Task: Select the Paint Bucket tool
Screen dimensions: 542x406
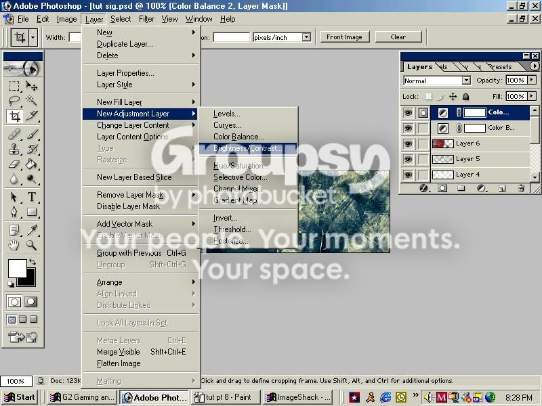Action: click(31, 164)
